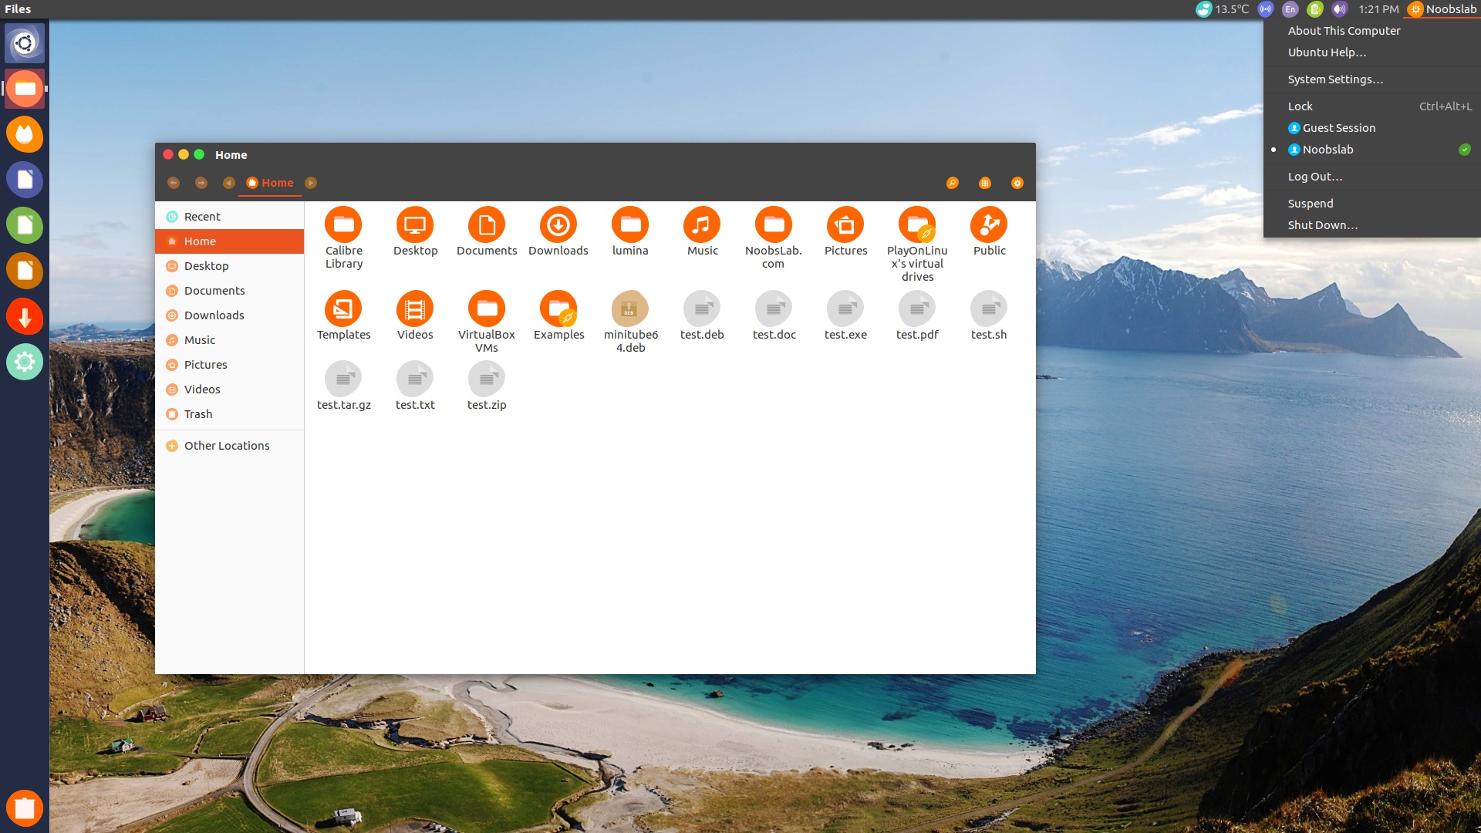
Task: Select the test.pdf file
Action: pos(916,309)
